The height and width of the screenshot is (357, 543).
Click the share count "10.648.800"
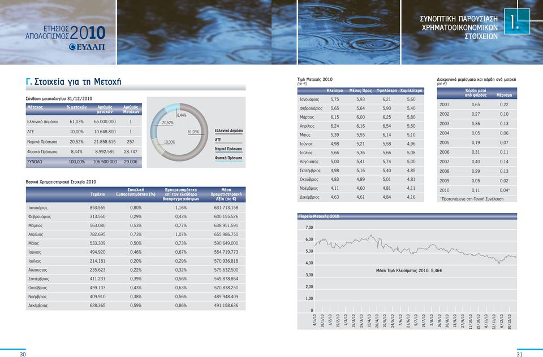pos(105,132)
